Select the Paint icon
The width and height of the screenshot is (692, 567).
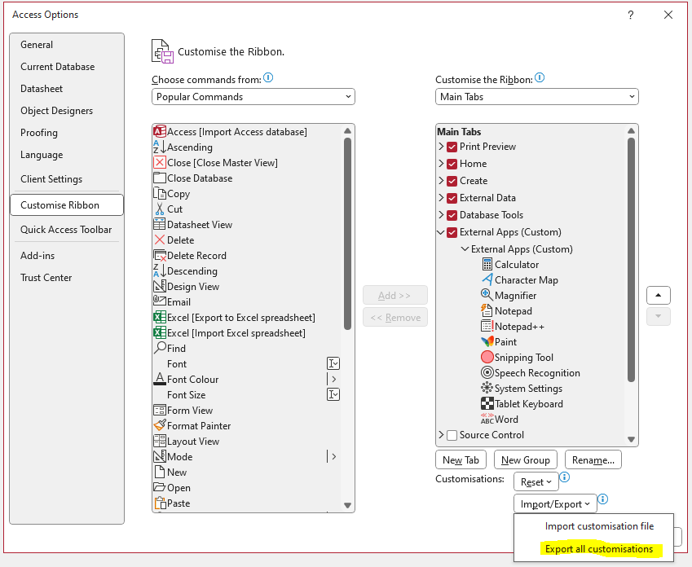point(487,341)
